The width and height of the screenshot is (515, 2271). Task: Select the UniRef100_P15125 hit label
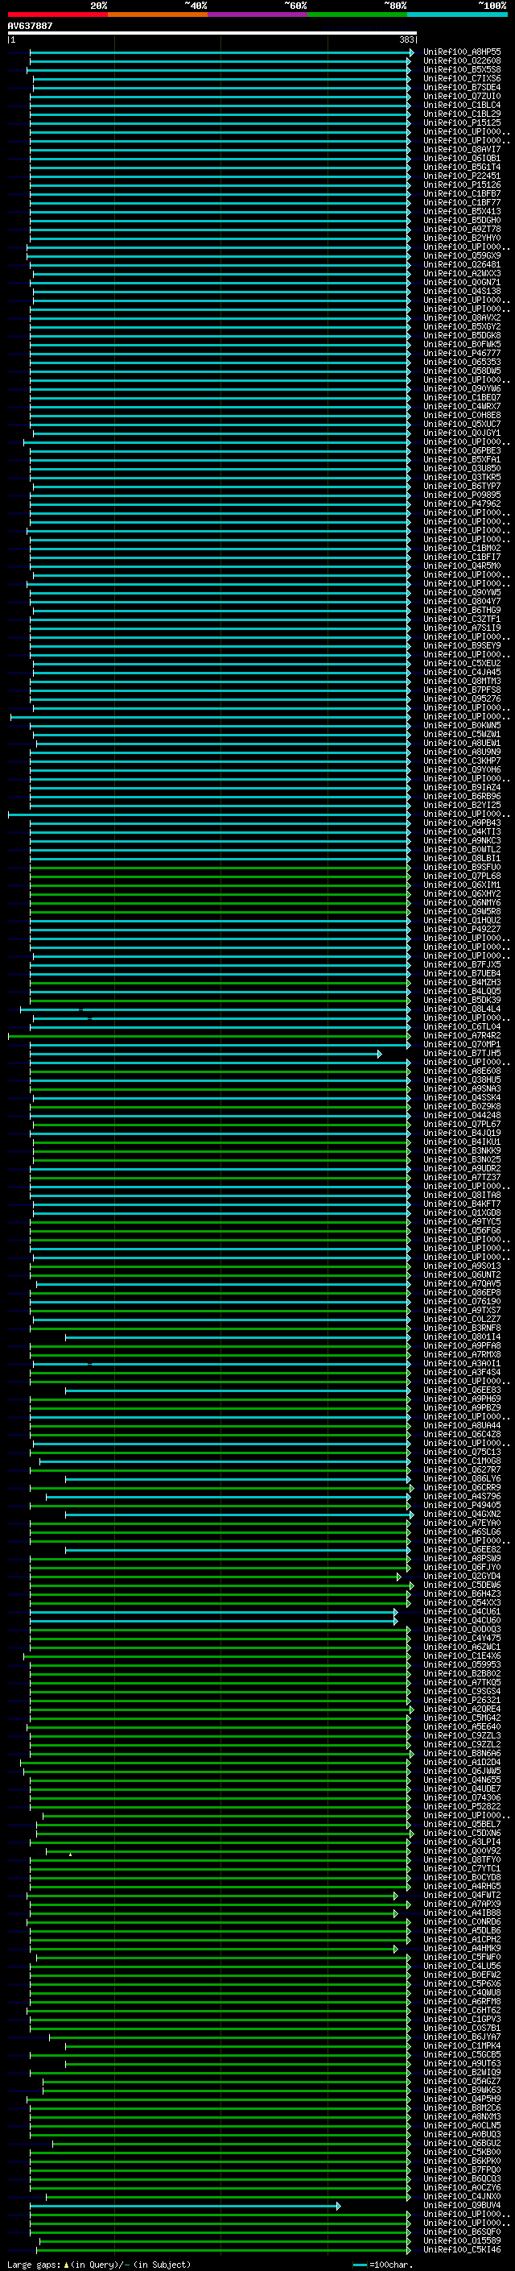[461, 123]
